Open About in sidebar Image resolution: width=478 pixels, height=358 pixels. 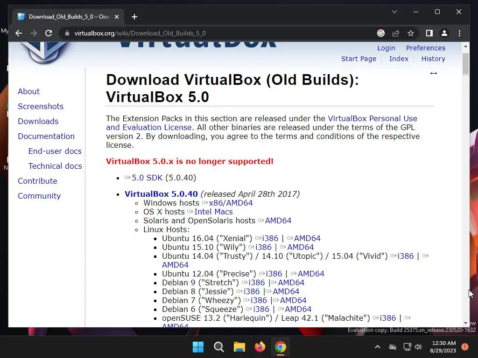pos(28,91)
